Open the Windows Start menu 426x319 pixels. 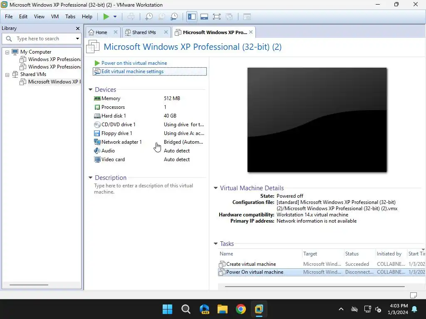tap(167, 309)
